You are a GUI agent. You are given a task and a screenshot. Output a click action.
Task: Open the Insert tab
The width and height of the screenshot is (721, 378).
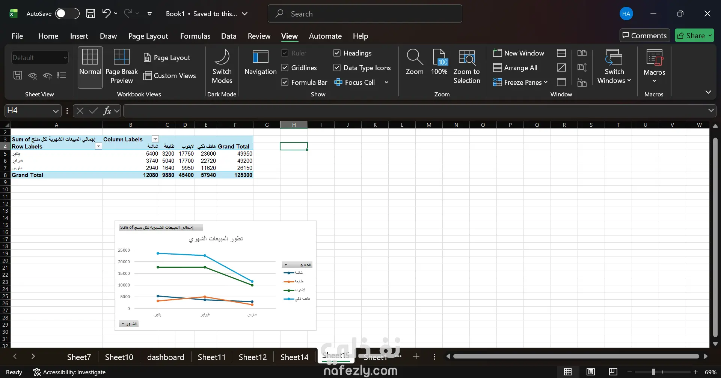[x=79, y=36]
